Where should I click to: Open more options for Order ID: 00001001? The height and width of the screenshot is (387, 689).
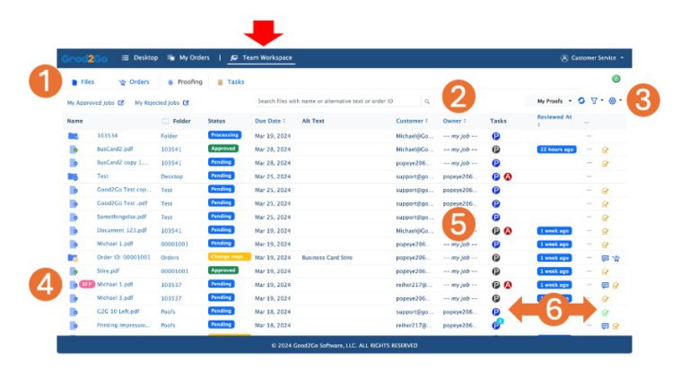(589, 258)
